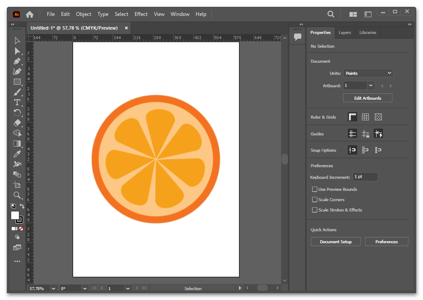This screenshot has width=423, height=300.
Task: Switch to the Layers tab
Action: (345, 33)
